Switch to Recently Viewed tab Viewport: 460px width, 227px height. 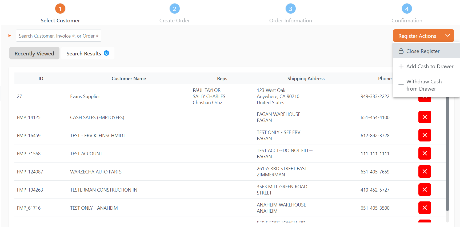point(34,54)
